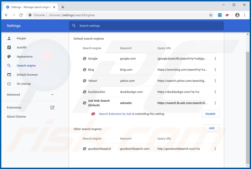This screenshot has width=251, height=169.
Task: Select Default browser in sidebar
Action: click(x=27, y=75)
